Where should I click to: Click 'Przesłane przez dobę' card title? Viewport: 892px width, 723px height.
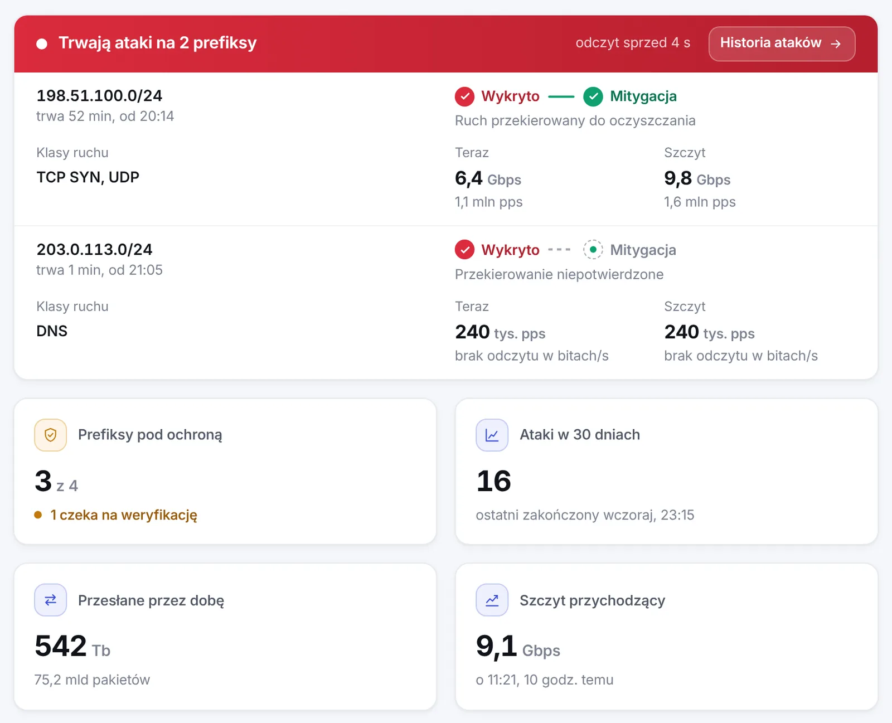click(x=151, y=600)
